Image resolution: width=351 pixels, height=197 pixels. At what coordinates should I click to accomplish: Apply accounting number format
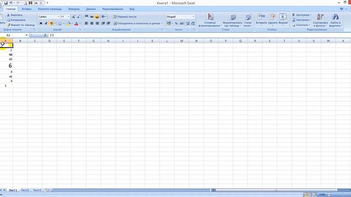(168, 24)
